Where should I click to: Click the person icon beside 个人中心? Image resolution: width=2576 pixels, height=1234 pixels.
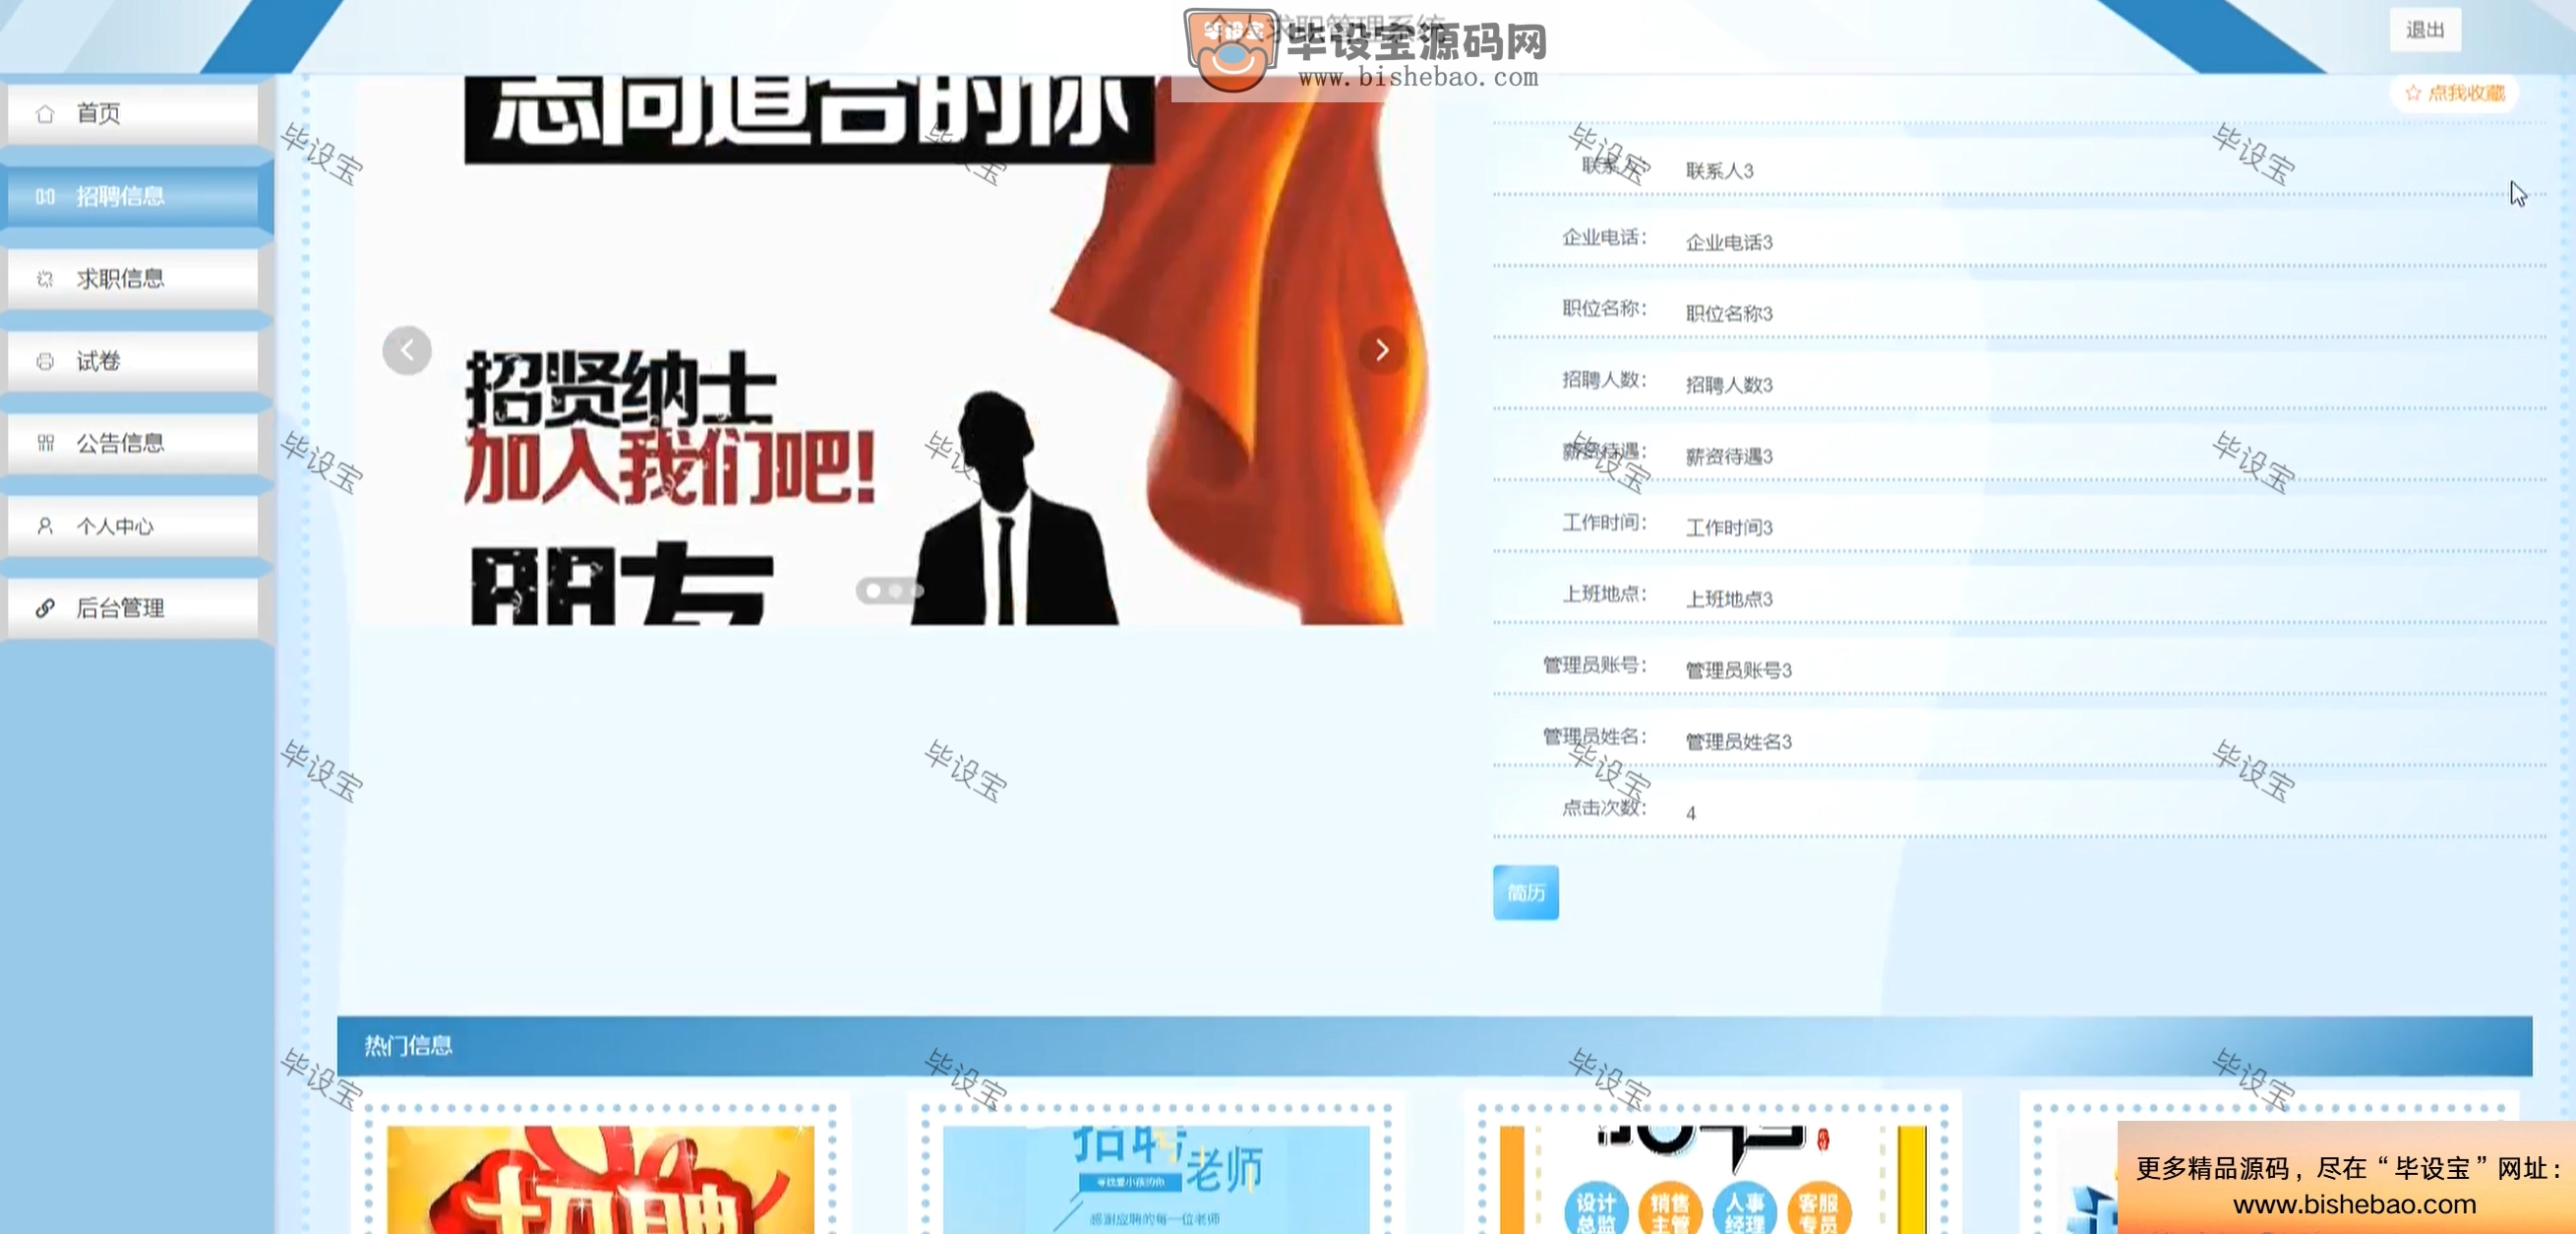45,525
